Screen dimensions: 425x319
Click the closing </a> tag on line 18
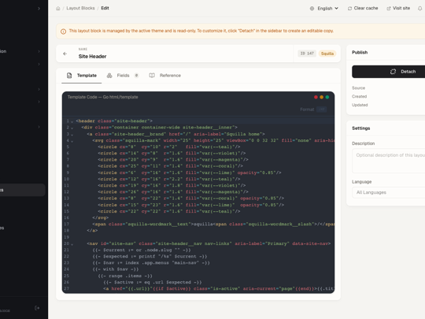(x=92, y=231)
